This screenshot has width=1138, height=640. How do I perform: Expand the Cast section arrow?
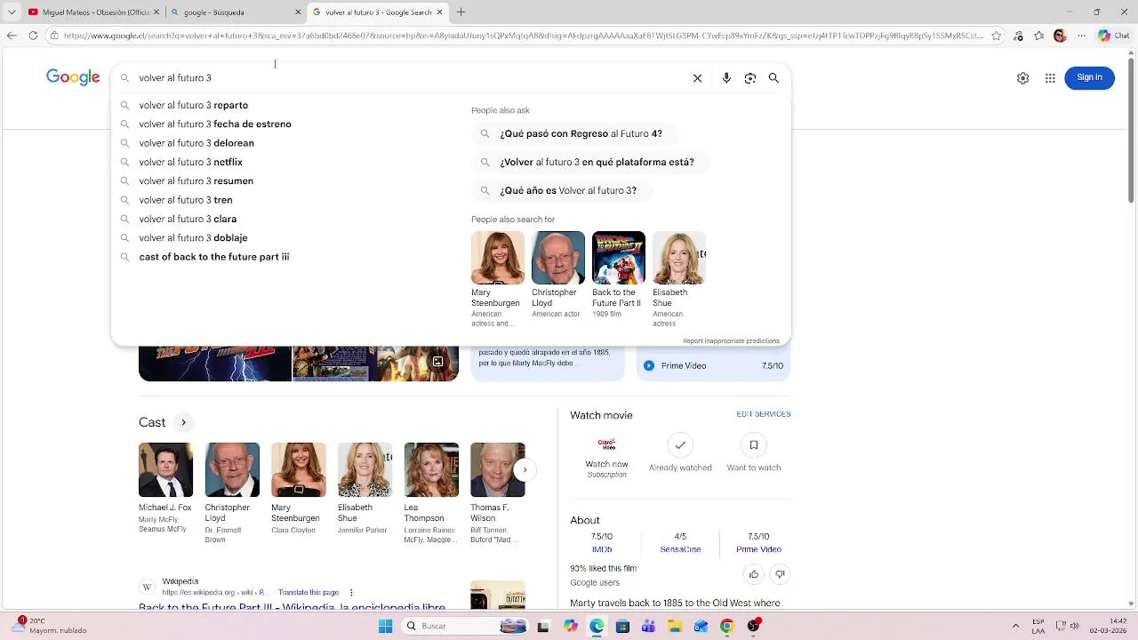pos(183,422)
